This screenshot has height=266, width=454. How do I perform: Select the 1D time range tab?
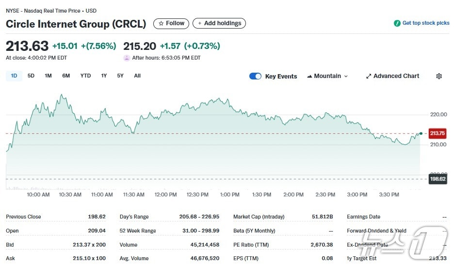pos(14,76)
